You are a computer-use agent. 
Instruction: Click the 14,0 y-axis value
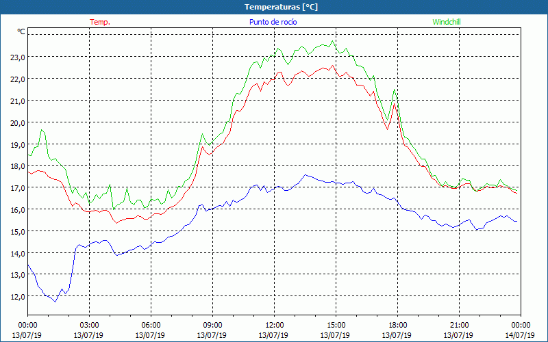18,254
